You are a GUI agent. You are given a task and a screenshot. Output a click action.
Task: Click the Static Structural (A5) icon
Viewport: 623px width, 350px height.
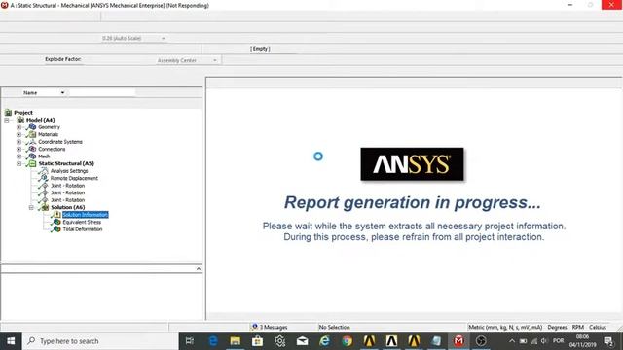[x=32, y=163]
